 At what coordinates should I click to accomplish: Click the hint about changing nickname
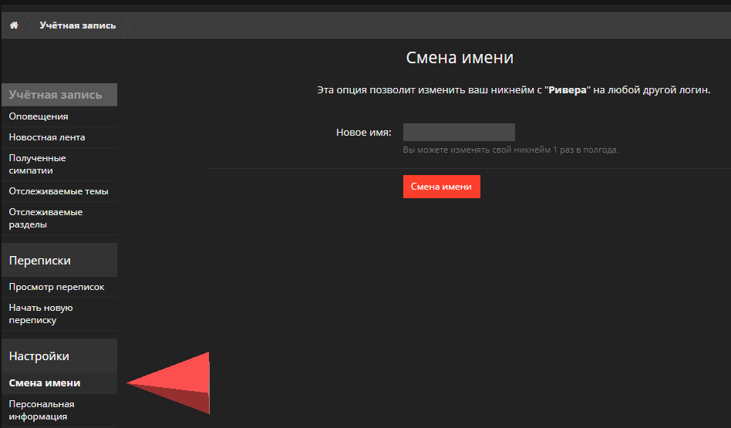pyautogui.click(x=510, y=150)
